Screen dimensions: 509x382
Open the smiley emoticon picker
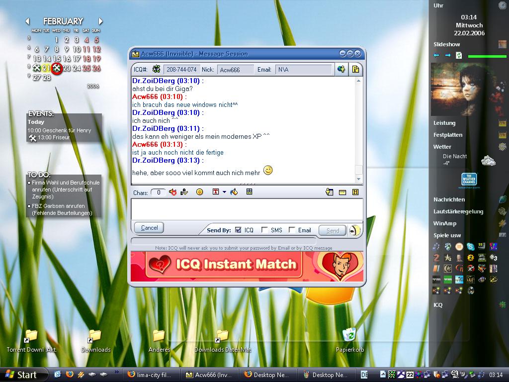tap(199, 192)
